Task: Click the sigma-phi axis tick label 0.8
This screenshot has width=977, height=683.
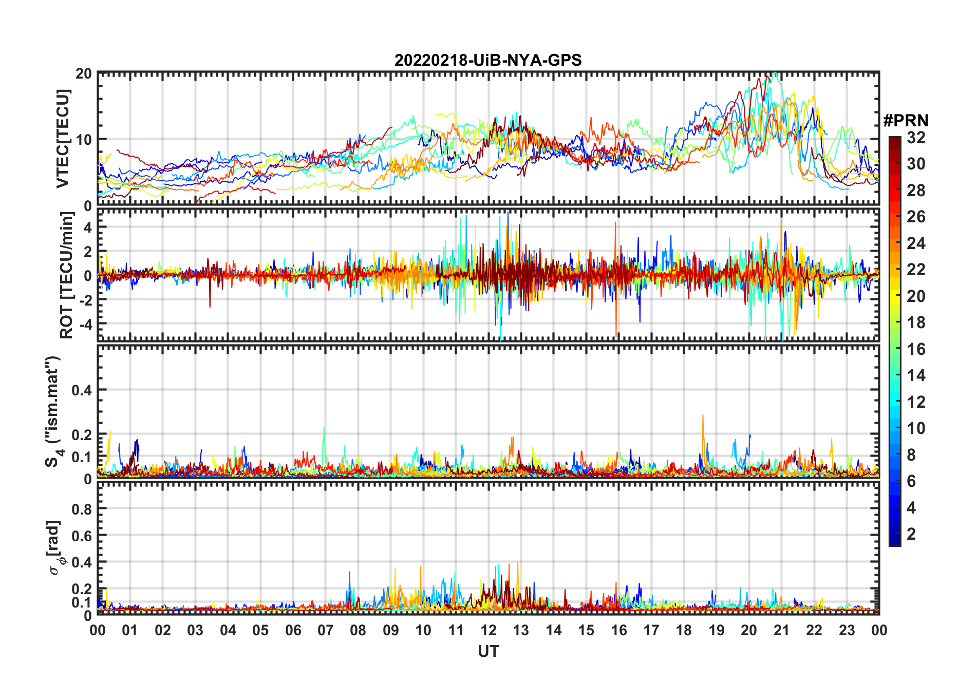Action: point(82,509)
